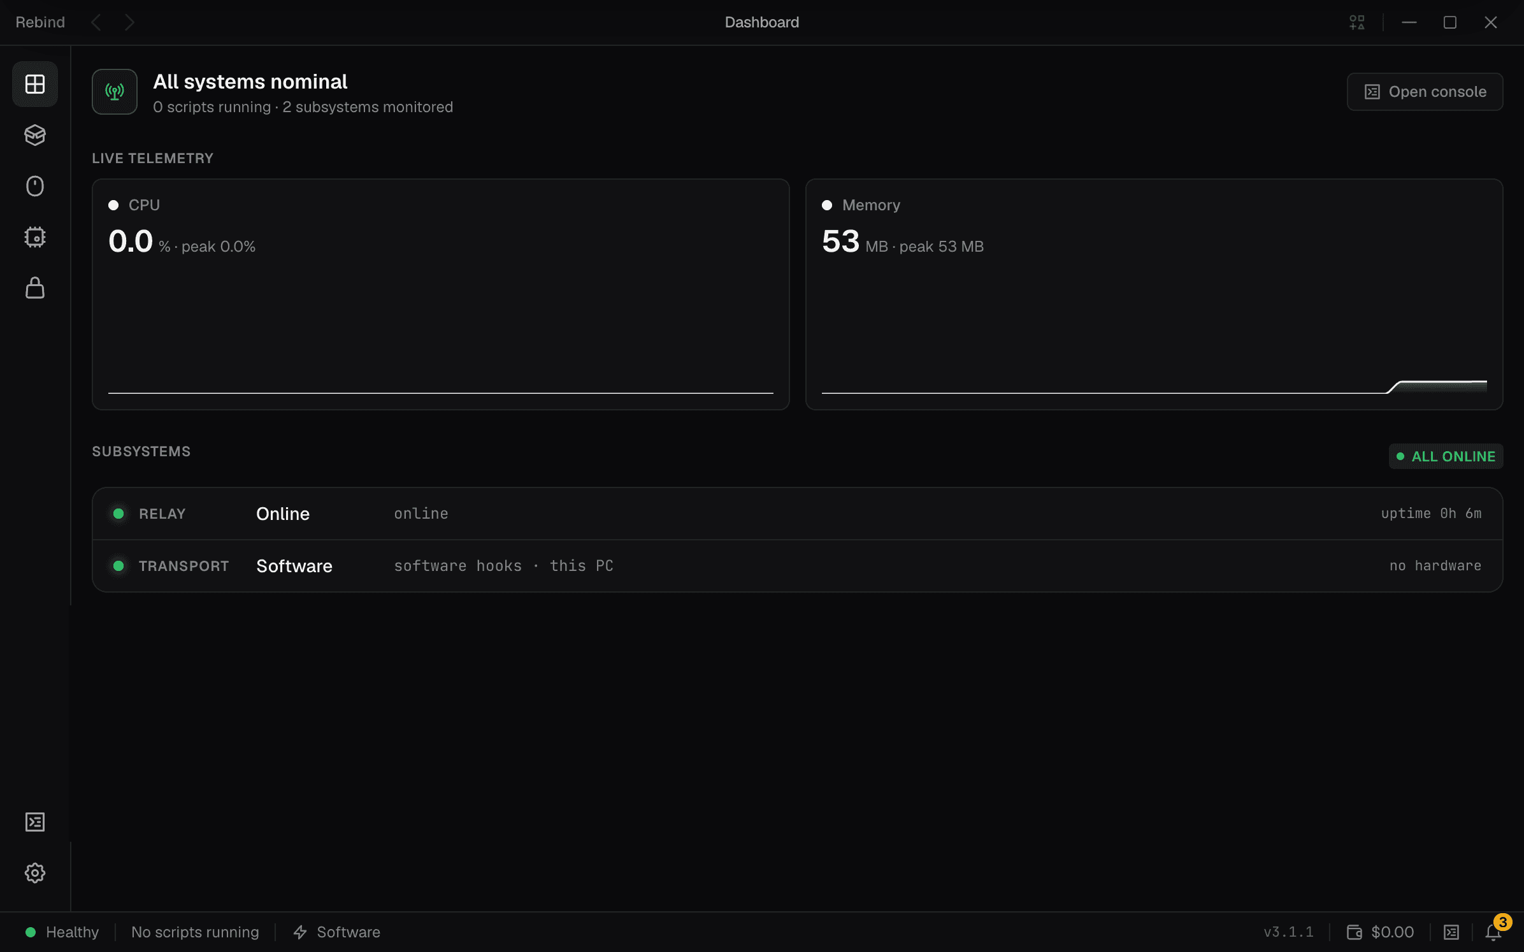This screenshot has width=1524, height=952.
Task: Navigate forward with the right chevron
Action: tap(129, 22)
